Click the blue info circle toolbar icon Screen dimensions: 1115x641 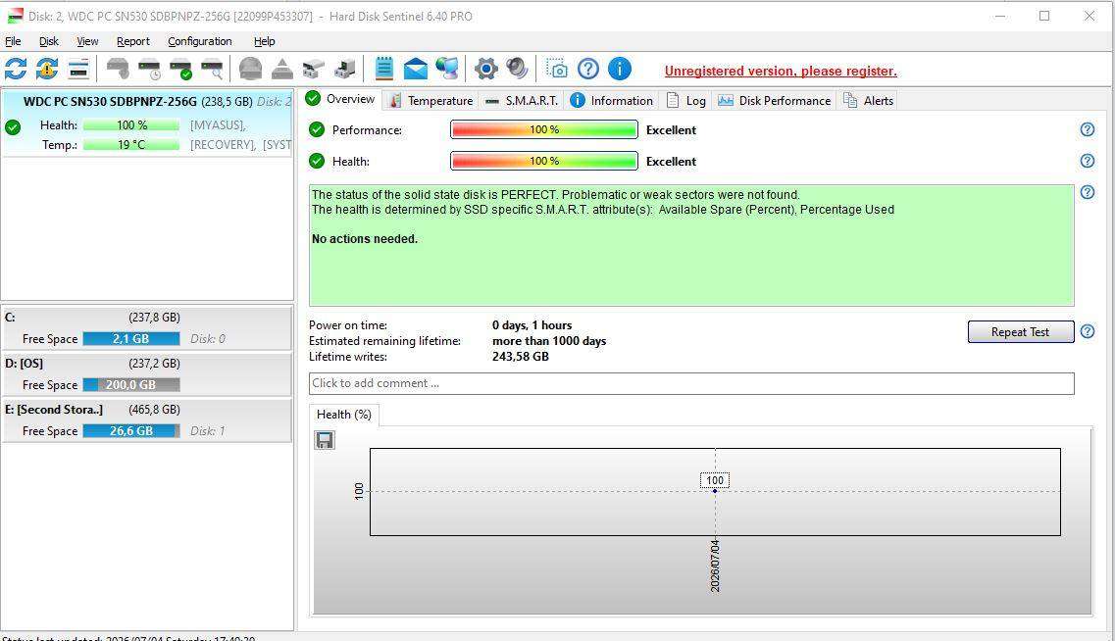tap(620, 69)
